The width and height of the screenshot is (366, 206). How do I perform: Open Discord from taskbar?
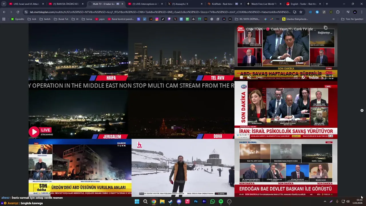pos(179,201)
